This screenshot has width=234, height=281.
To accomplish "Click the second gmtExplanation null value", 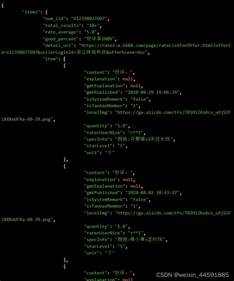I will coord(135,186).
